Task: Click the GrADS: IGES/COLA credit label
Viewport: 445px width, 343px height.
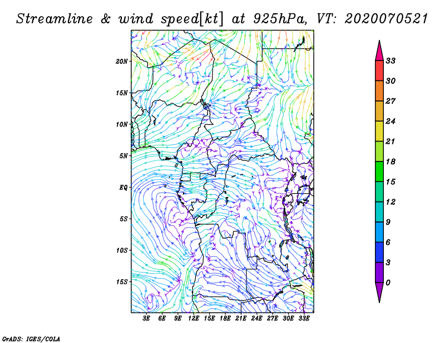Action: [x=31, y=339]
